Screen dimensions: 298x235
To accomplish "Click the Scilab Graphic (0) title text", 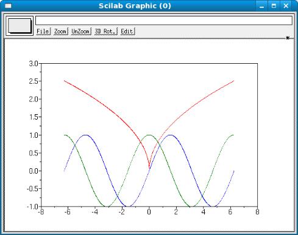I will coord(135,6).
